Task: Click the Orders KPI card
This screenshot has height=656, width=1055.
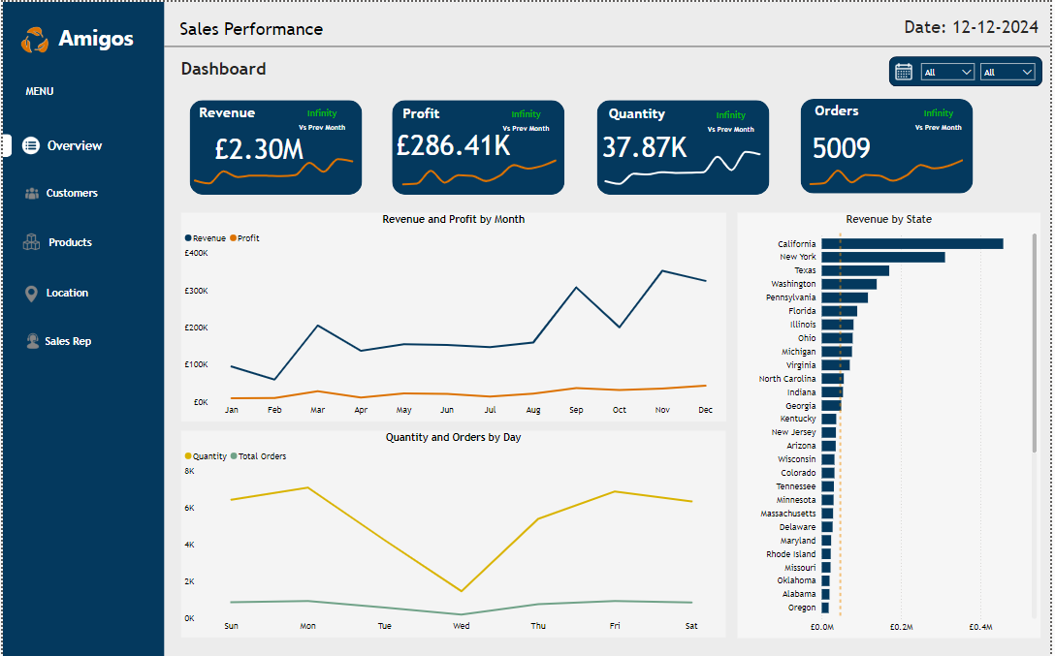Action: tap(885, 146)
